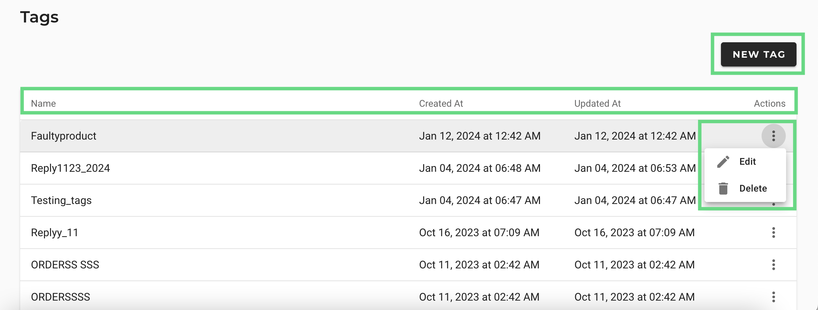
Task: Choose Delete from the actions menu
Action: (753, 189)
